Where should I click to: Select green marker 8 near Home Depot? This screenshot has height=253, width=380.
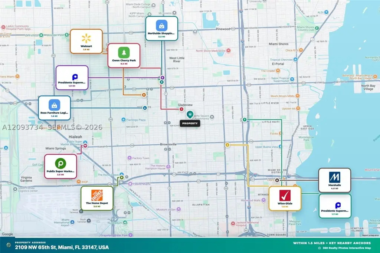122,178
